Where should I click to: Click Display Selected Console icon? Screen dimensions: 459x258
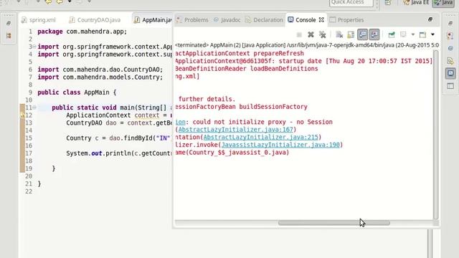(403, 34)
